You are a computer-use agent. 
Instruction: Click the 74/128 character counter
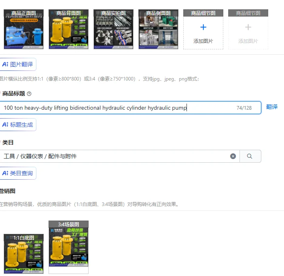coord(244,108)
